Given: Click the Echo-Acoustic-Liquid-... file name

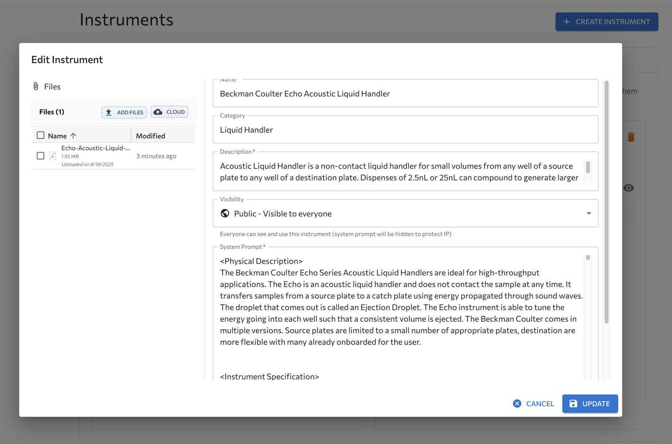Looking at the screenshot, I should point(96,148).
